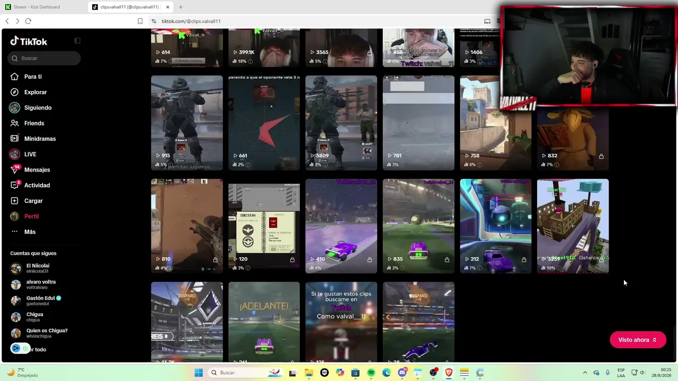Show hidden system tray icons
The width and height of the screenshot is (678, 381).
click(585, 373)
